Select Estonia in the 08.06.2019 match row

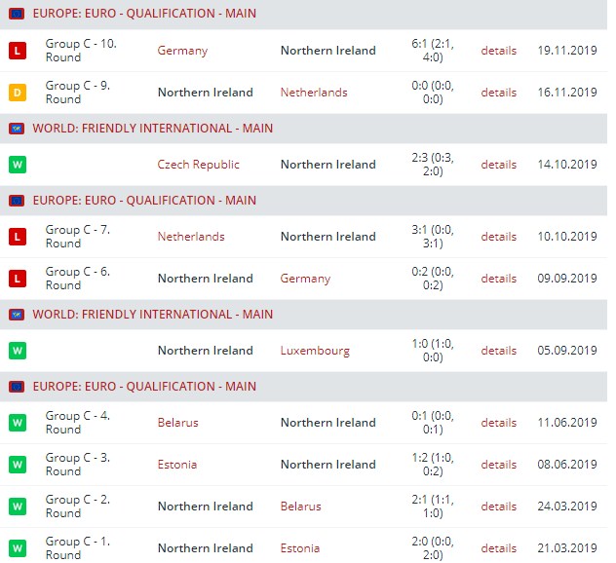point(176,465)
